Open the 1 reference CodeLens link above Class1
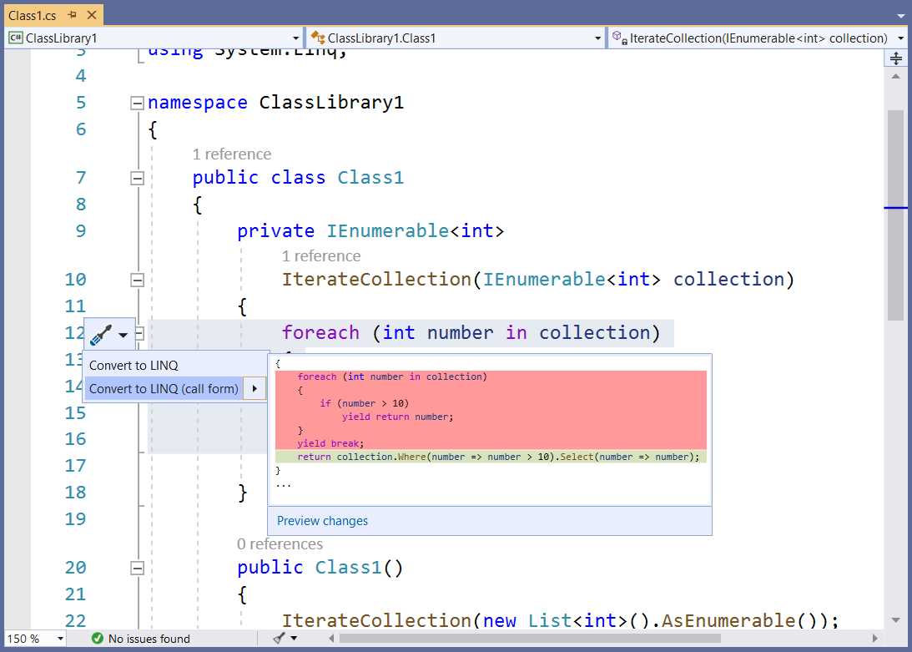 pos(231,154)
